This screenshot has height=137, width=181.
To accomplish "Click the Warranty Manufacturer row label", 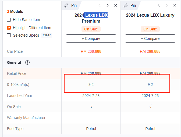I will pos(26,118).
